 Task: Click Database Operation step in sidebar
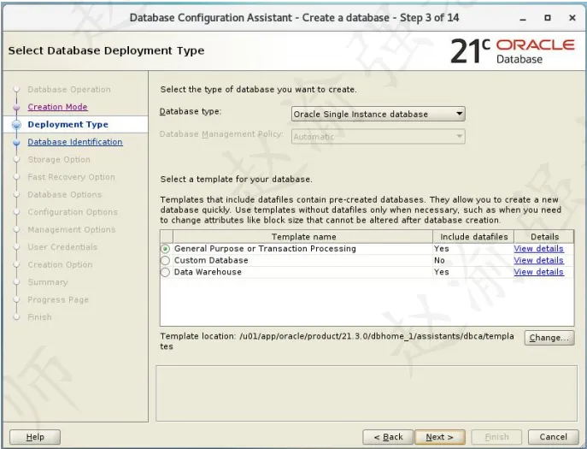tap(69, 90)
